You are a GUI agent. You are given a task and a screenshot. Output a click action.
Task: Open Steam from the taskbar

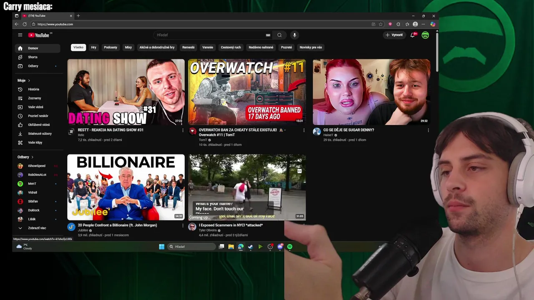point(250,247)
